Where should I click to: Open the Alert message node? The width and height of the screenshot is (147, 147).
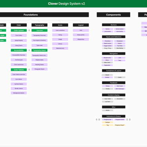click(x=120, y=89)
